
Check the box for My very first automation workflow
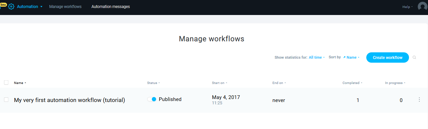coord(6,99)
